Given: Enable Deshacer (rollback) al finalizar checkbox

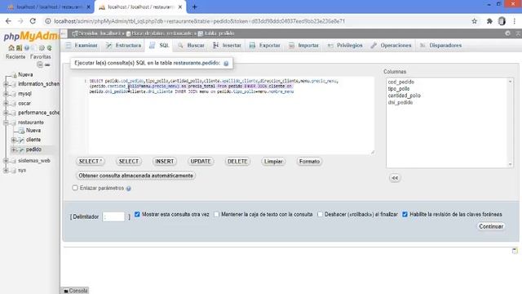Looking at the screenshot, I should 320,214.
